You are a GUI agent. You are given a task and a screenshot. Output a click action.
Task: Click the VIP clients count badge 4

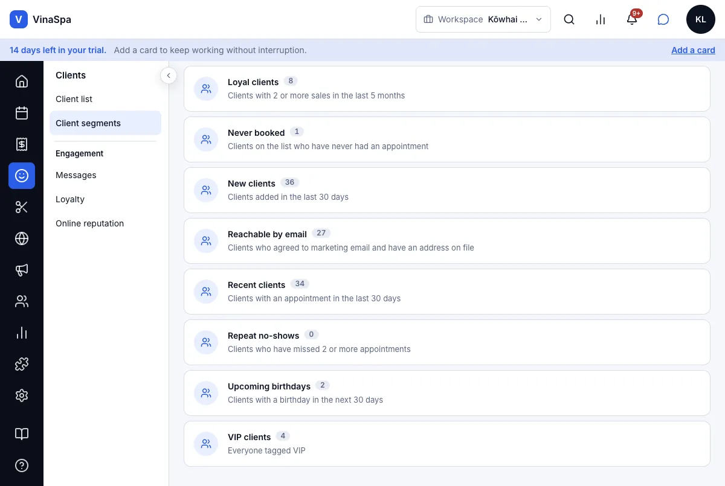pyautogui.click(x=283, y=436)
